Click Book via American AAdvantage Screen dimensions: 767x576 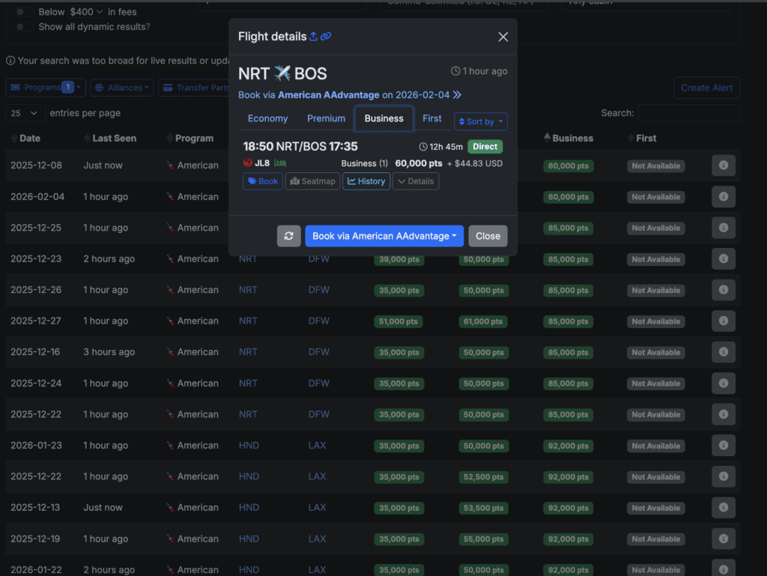point(383,236)
